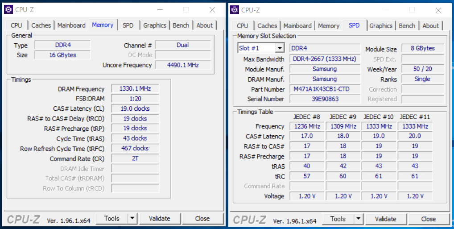Open About tab in right CPU-Z window
This screenshot has height=229, width=454.
tap(430, 25)
